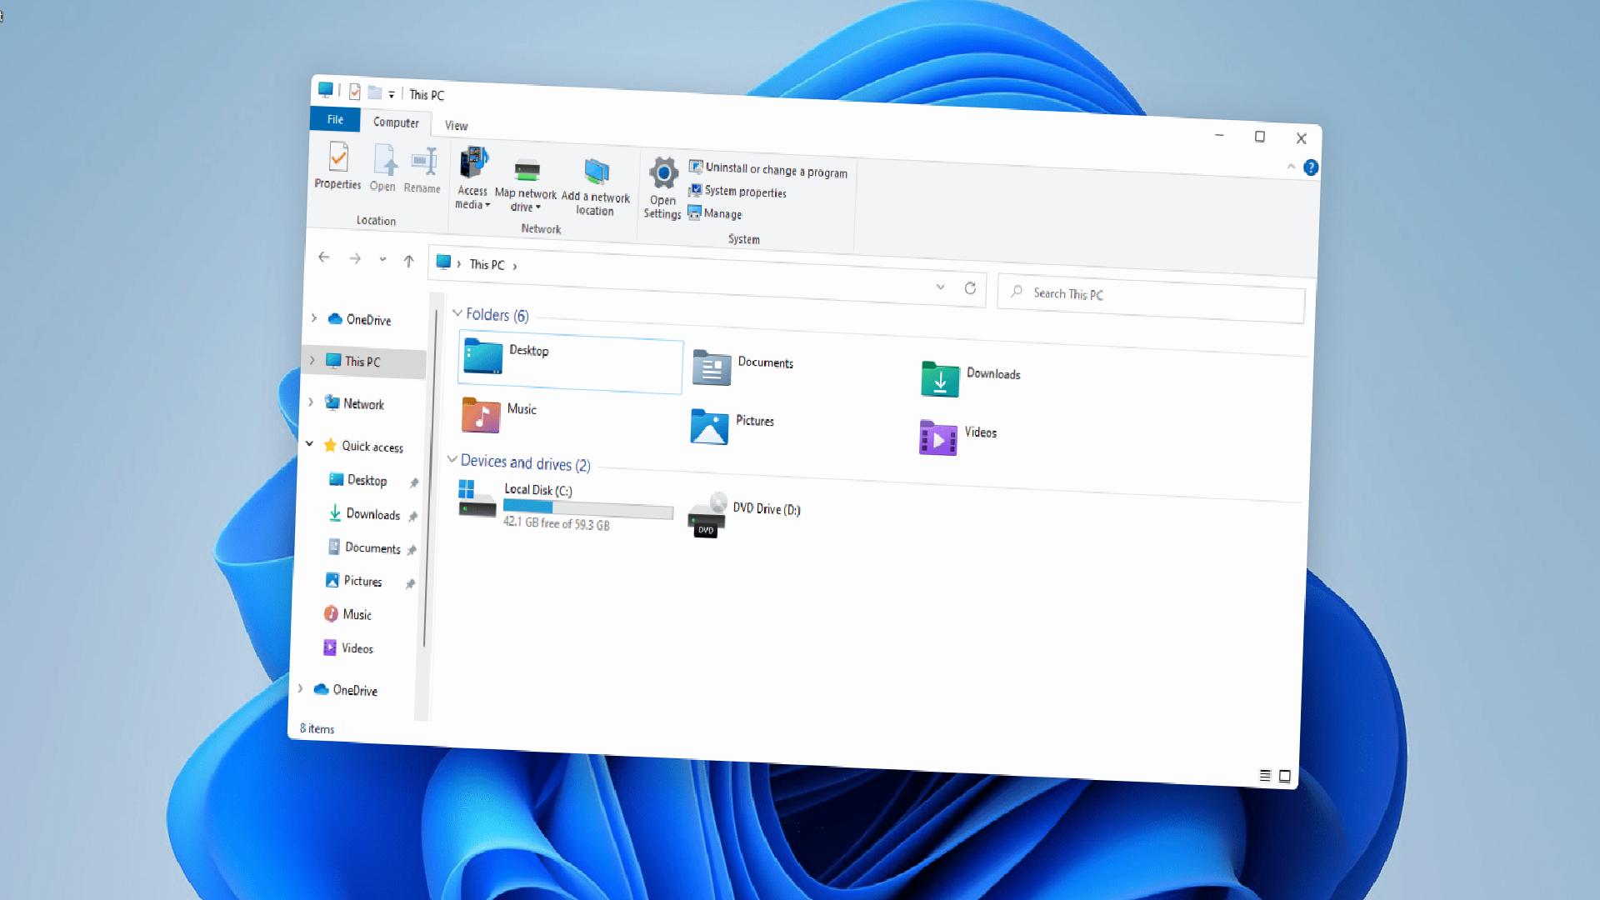Open Customize Quick Access Toolbar dropdown
The width and height of the screenshot is (1600, 900).
click(x=392, y=95)
